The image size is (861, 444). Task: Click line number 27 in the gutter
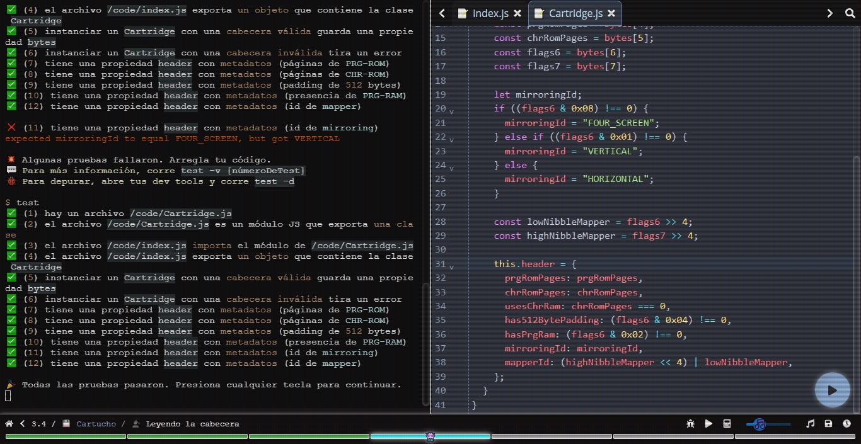441,207
